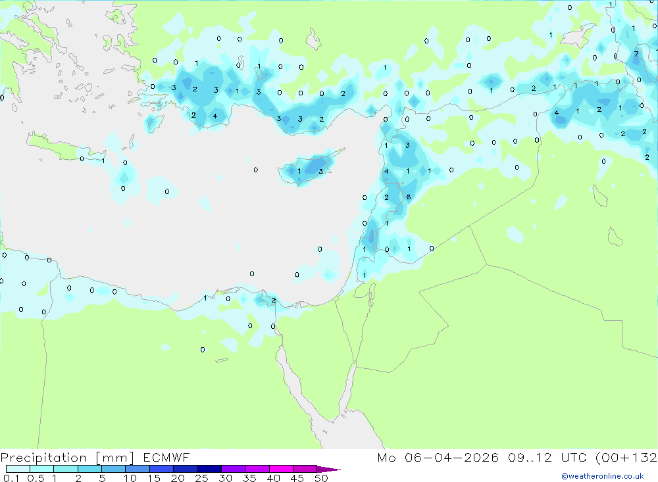
Task: Click the '0.1' legend scale label
Action: click(11, 478)
